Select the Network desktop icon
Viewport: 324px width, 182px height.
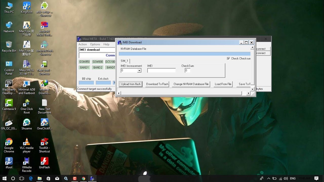[x=9, y=27]
